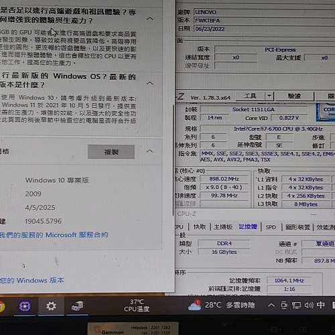Show hidden system tray icons

(271, 305)
